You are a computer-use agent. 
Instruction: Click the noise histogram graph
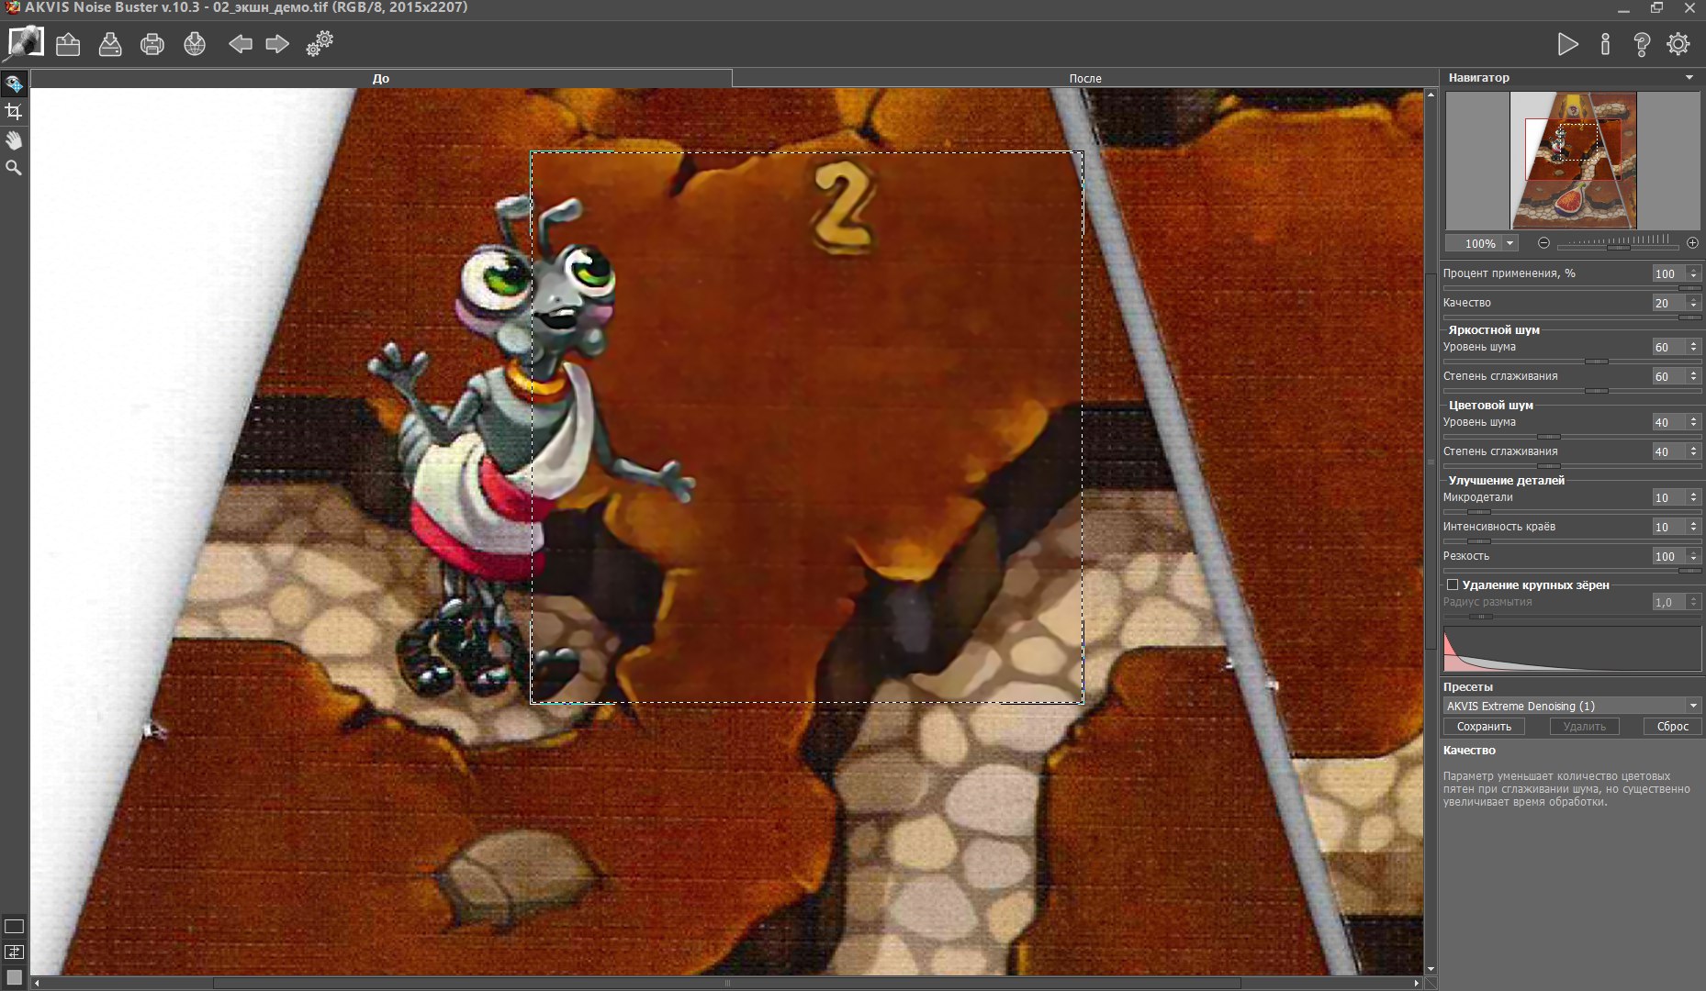(x=1572, y=650)
